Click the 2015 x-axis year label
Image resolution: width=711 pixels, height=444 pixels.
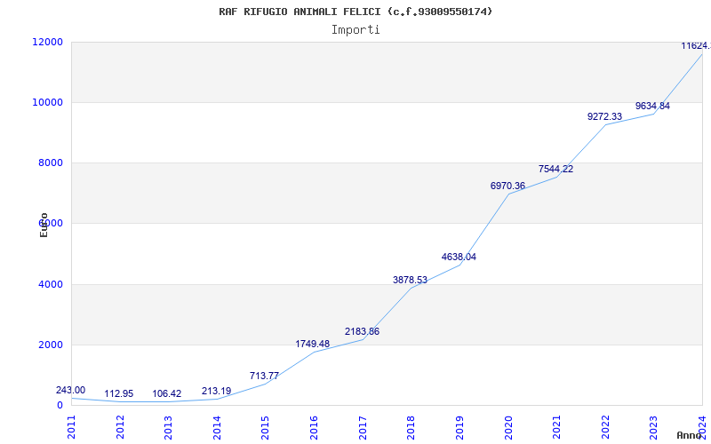(x=265, y=426)
